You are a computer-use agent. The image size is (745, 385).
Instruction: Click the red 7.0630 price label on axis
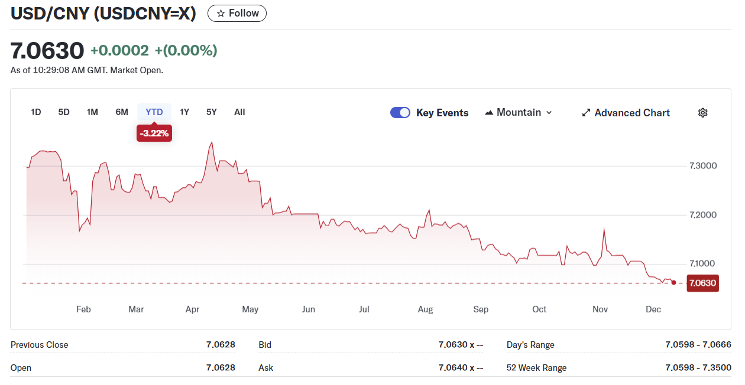pos(702,283)
